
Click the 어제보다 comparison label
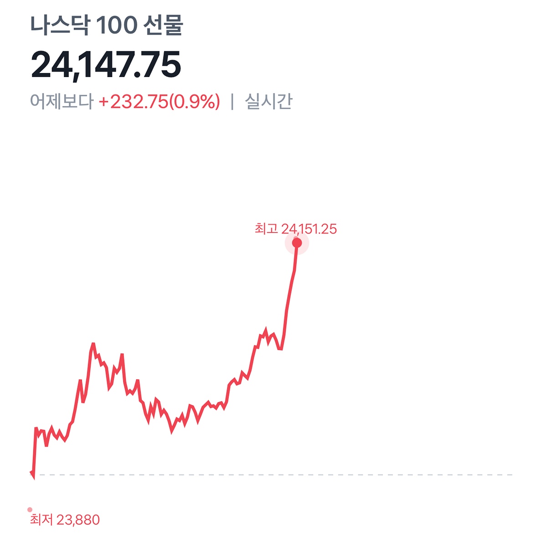pos(62,102)
